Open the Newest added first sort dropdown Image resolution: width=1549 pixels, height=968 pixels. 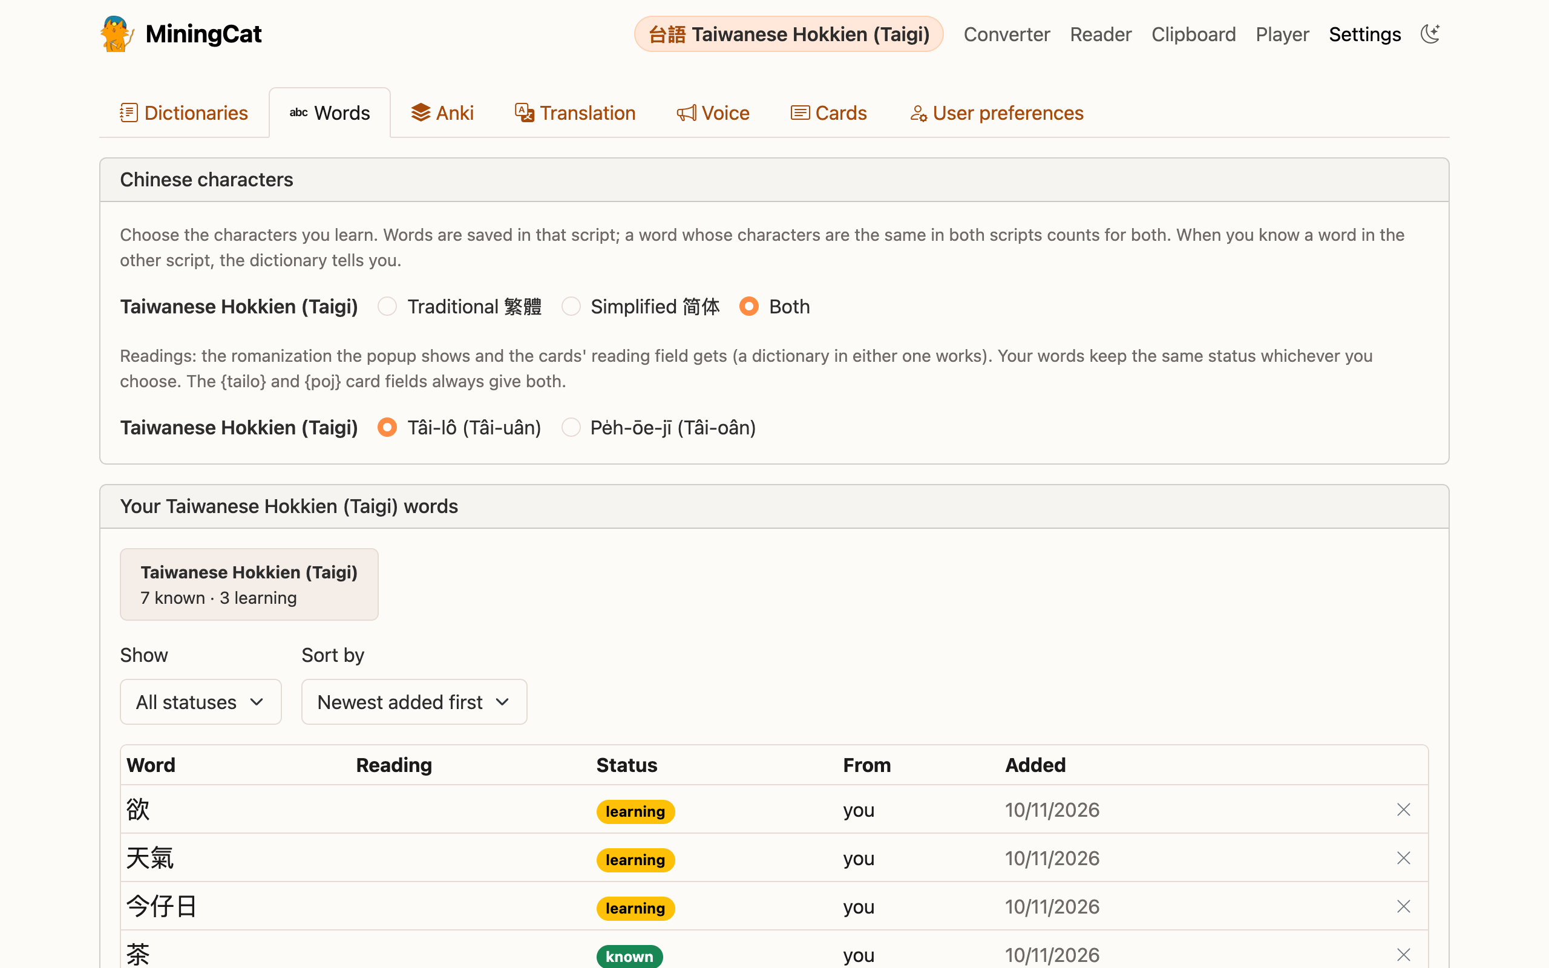click(414, 702)
